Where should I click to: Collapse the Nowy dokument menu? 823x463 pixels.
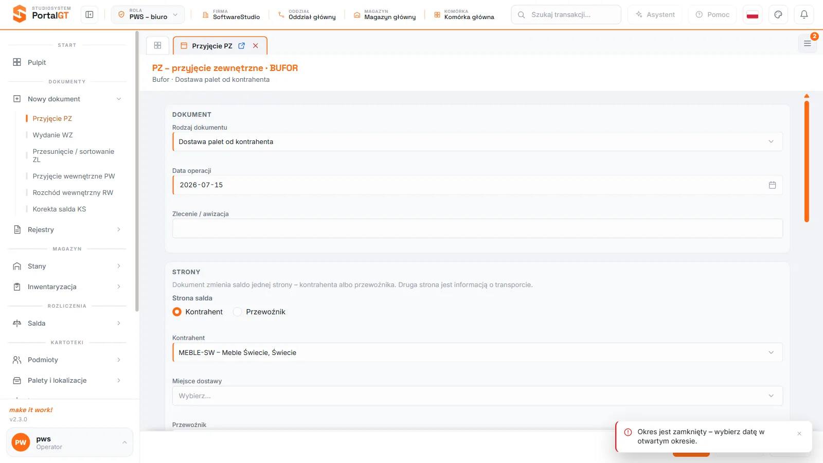pos(67,99)
